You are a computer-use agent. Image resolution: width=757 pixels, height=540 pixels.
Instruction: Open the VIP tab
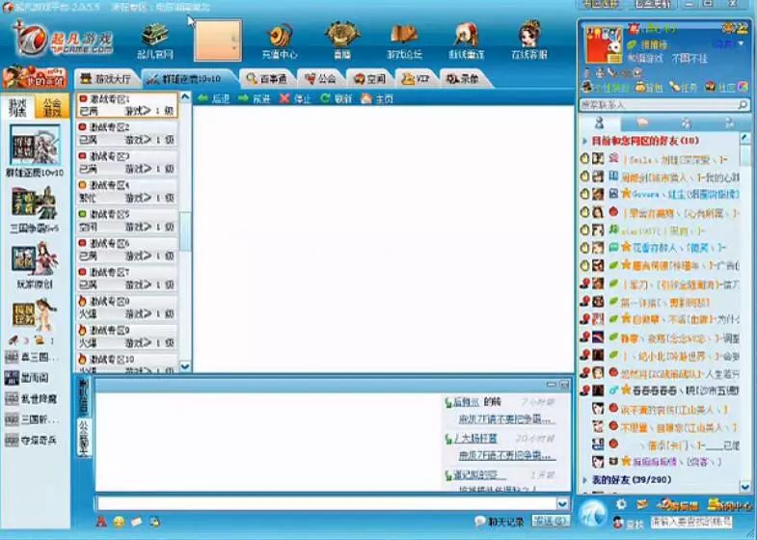[x=416, y=79]
